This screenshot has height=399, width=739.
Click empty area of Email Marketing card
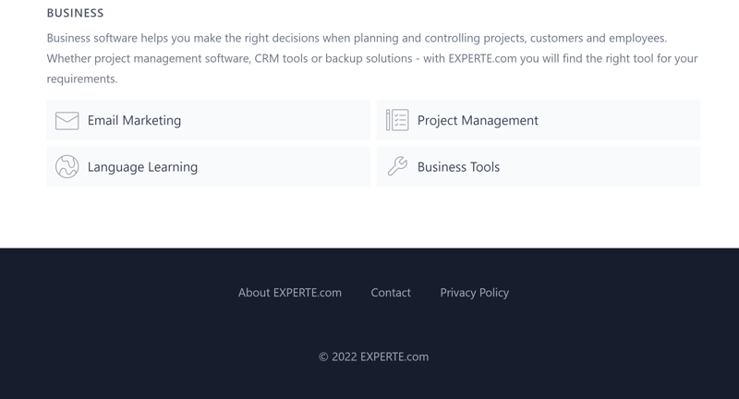pos(275,120)
